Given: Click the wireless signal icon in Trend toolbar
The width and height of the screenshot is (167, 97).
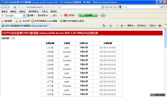Looking at the screenshot, I should click(x=103, y=15).
